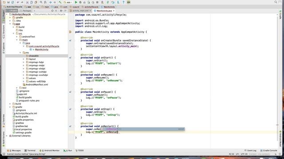
Task: Click the Find magnifier icon
Action: click(x=41, y=2)
